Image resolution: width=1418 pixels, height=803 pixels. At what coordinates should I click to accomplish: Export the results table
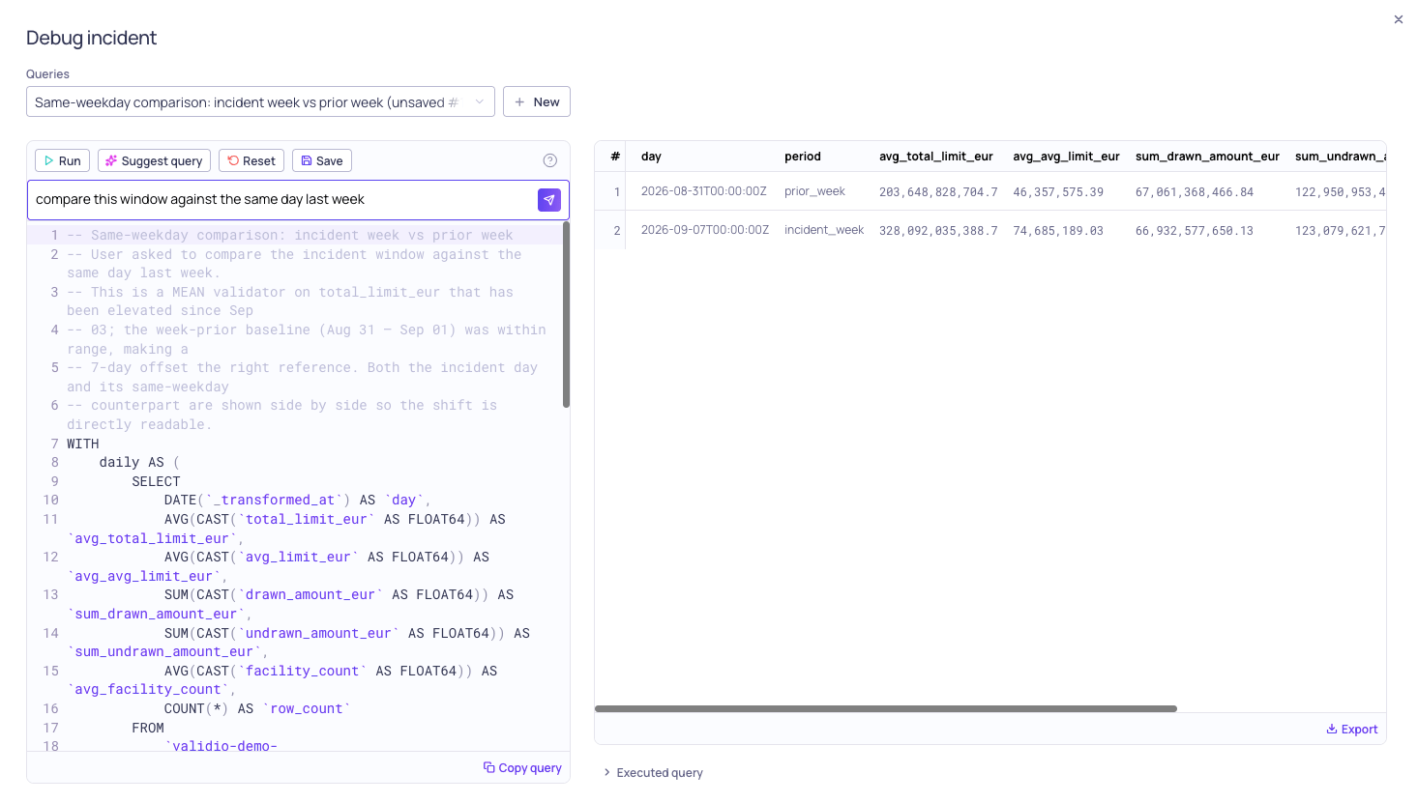pos(1351,729)
